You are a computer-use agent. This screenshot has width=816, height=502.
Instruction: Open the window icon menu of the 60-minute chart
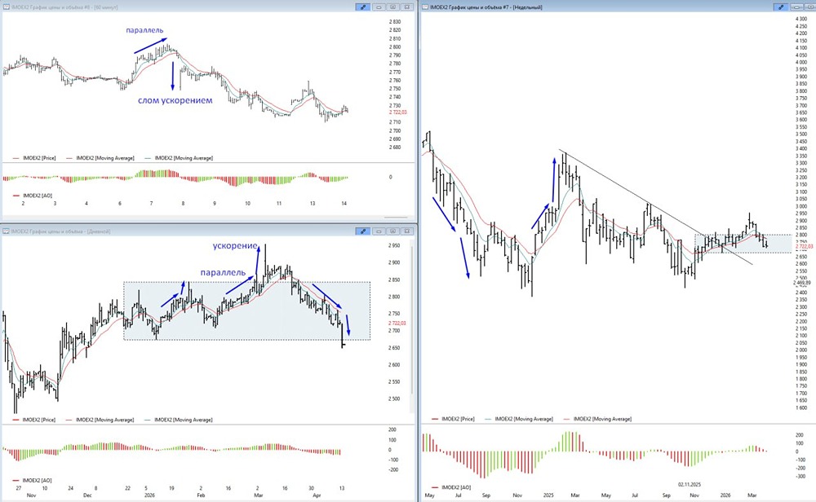[x=7, y=7]
